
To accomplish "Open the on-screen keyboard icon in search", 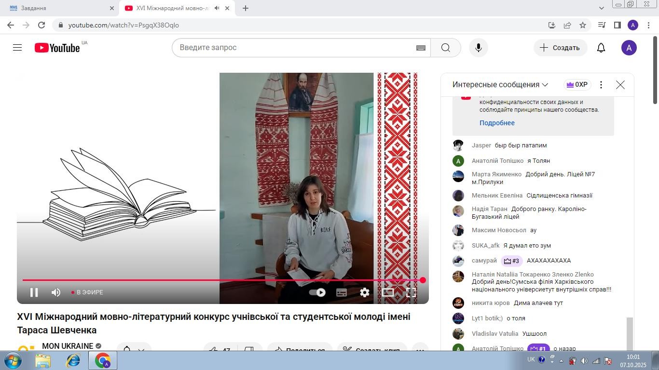I will point(421,48).
